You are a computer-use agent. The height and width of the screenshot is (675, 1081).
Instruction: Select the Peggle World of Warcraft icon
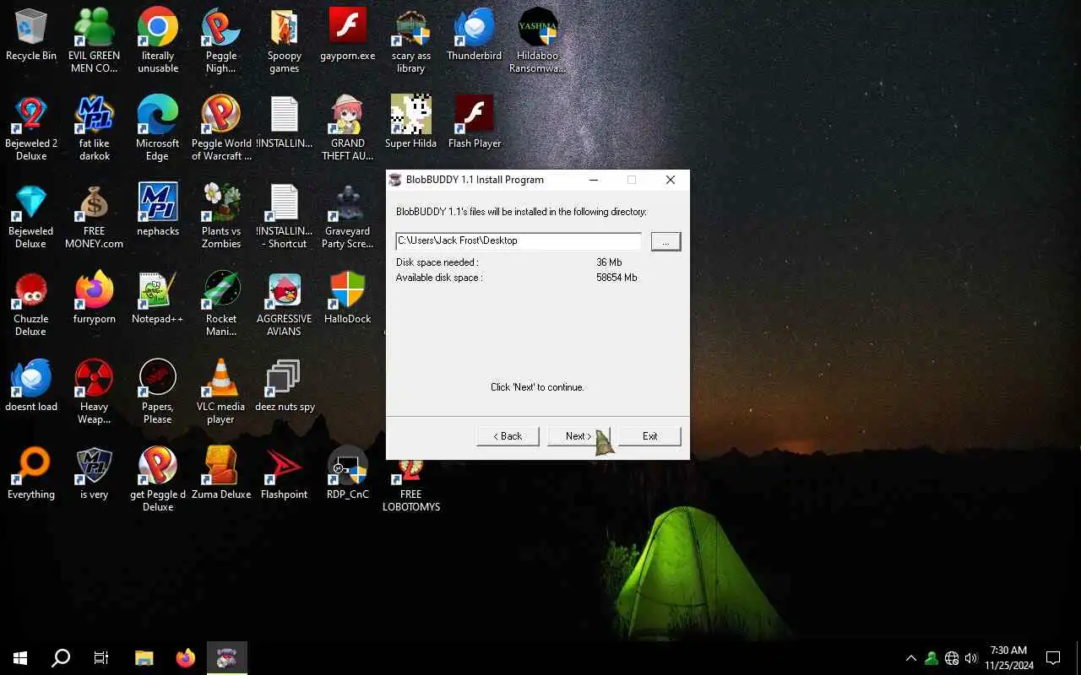pos(221,127)
